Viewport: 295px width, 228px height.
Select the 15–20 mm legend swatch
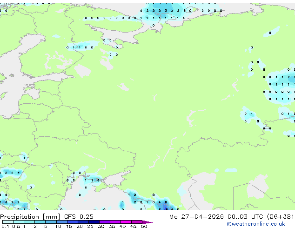72,222
